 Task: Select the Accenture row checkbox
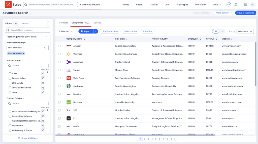pos(59,62)
